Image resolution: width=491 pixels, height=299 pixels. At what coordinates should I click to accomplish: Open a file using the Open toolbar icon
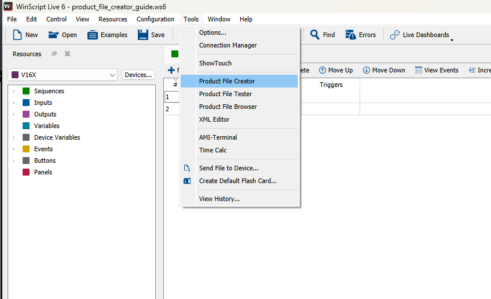(54, 35)
